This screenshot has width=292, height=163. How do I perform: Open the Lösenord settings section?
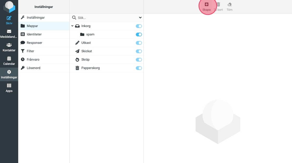click(33, 68)
